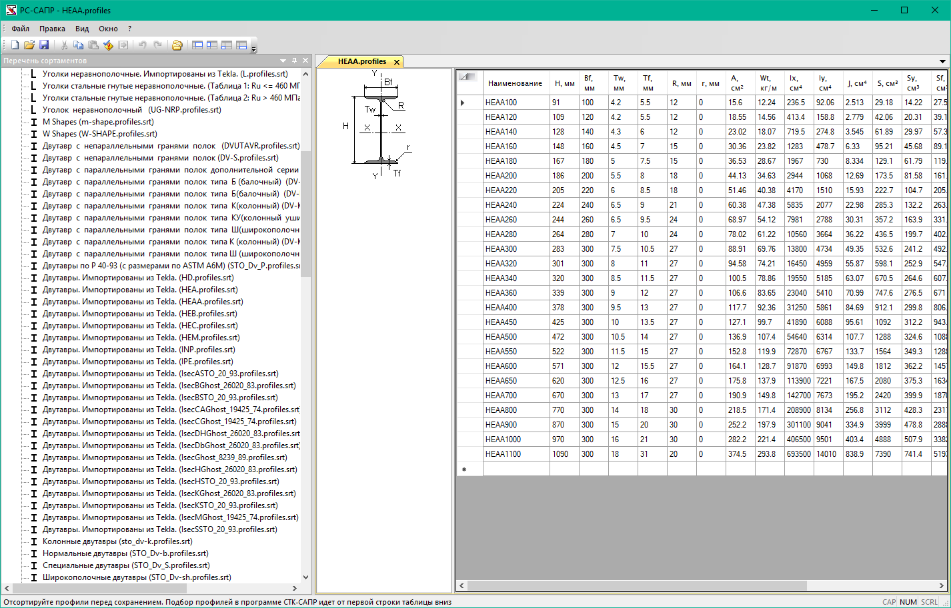Pin the Перечень сортаментов panel
Image resolution: width=951 pixels, height=608 pixels.
click(x=294, y=61)
